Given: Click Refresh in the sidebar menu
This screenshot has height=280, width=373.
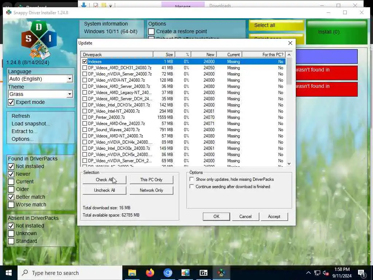Looking at the screenshot, I should [21, 116].
